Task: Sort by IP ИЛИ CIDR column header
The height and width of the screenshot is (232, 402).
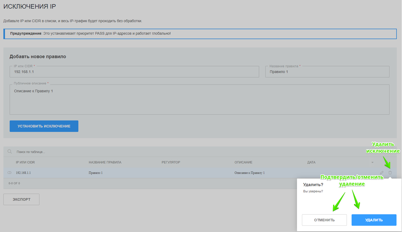Action: point(25,162)
